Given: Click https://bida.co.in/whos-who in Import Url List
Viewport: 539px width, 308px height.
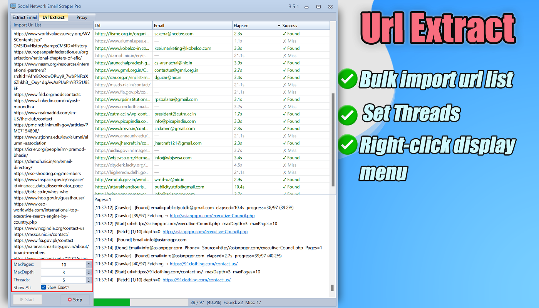Looking at the screenshot, I should point(41,192).
